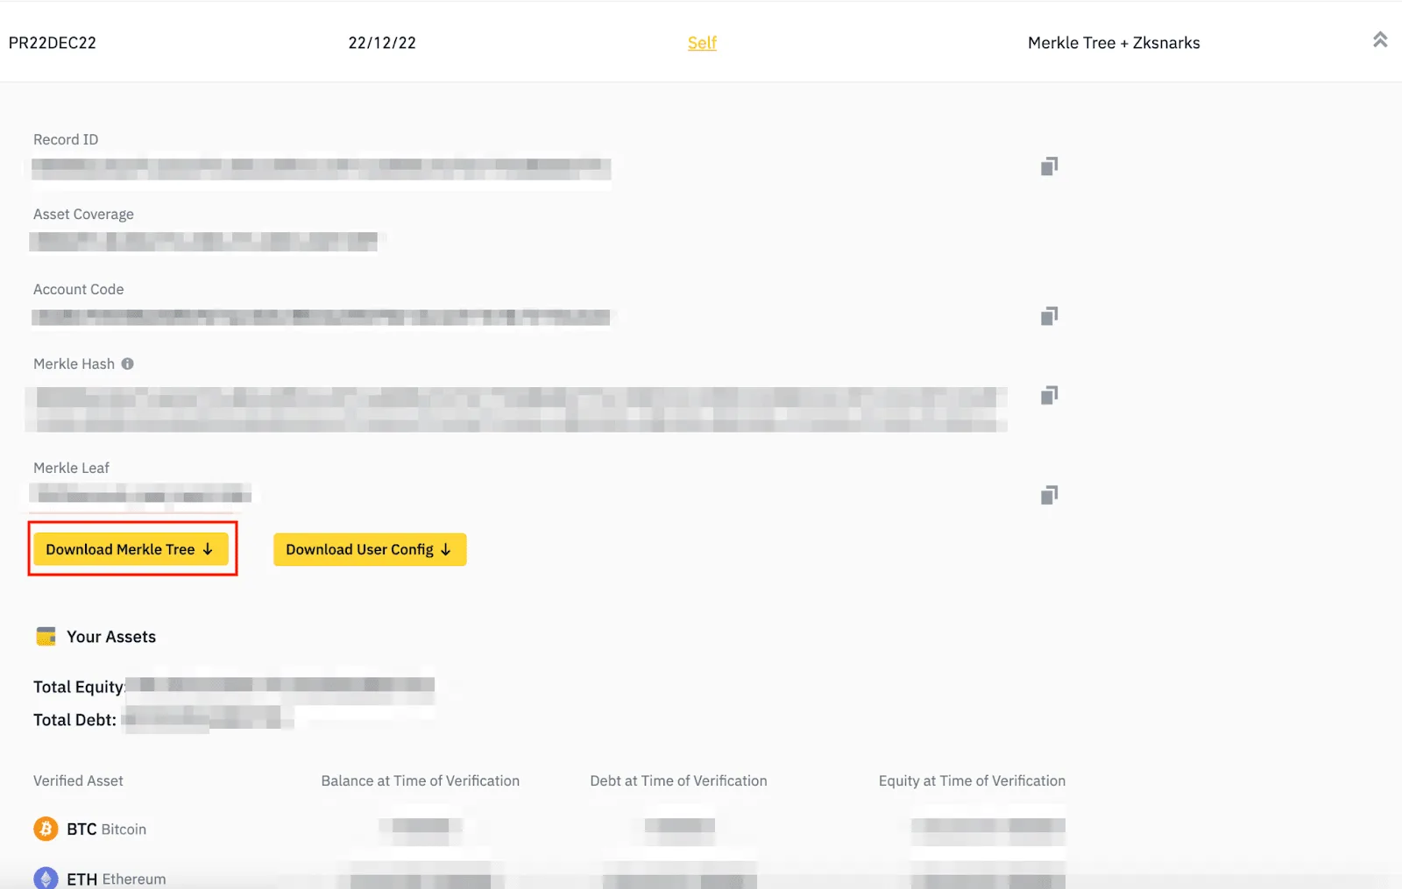
Task: Select the PR22DEC22 record row title
Action: [x=53, y=43]
